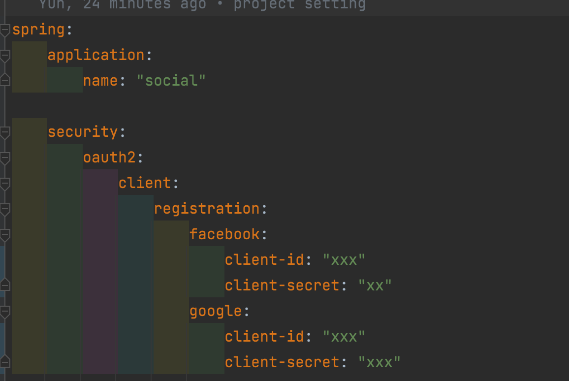Click blue VCS change marker beside facebook client-id

[x=2, y=259]
